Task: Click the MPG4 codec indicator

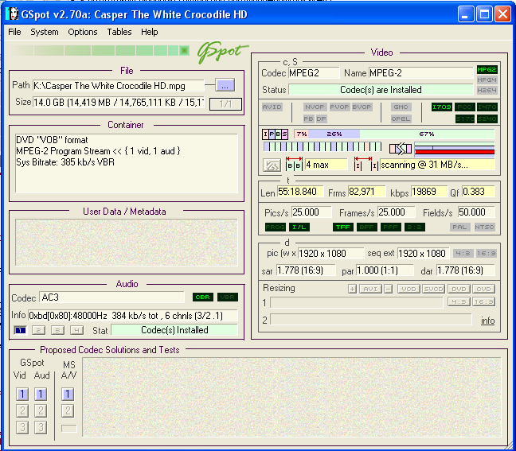Action: (x=487, y=80)
